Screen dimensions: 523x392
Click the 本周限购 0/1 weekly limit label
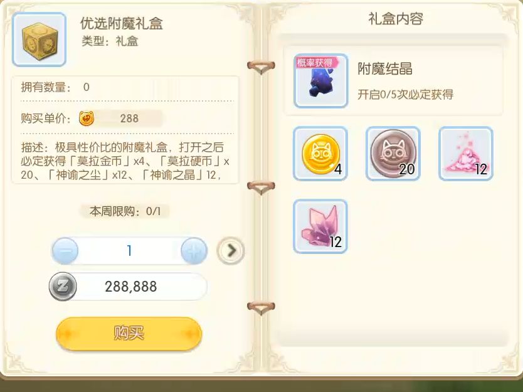(x=125, y=211)
